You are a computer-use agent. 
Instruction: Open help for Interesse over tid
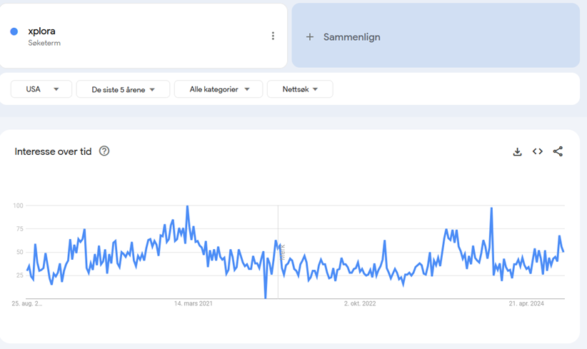pyautogui.click(x=104, y=151)
